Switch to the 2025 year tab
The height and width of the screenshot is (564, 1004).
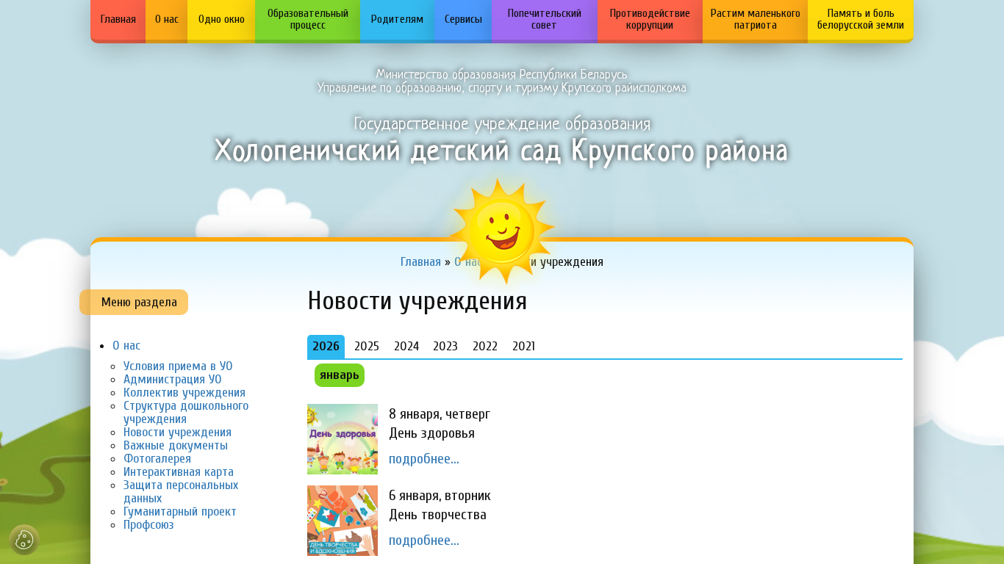point(367,347)
